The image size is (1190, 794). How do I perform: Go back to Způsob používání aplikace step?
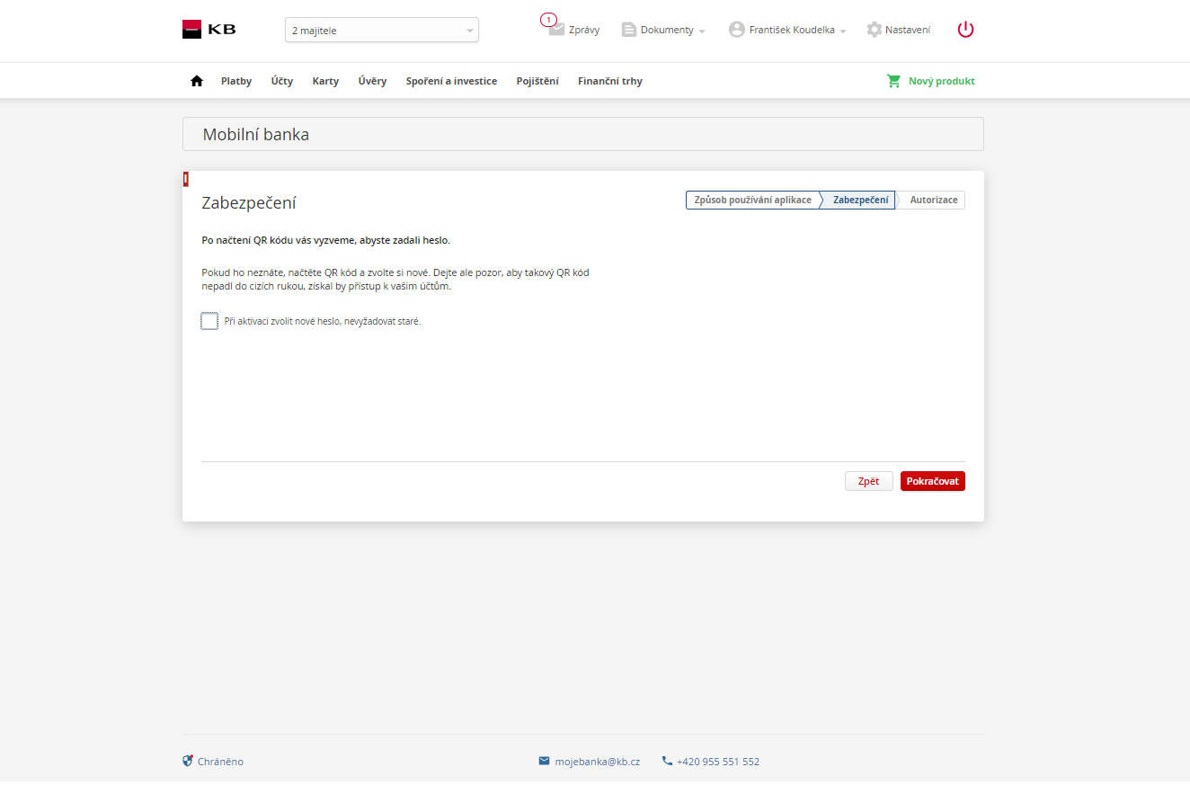752,200
